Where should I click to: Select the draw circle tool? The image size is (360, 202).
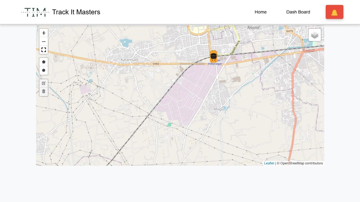[44, 70]
